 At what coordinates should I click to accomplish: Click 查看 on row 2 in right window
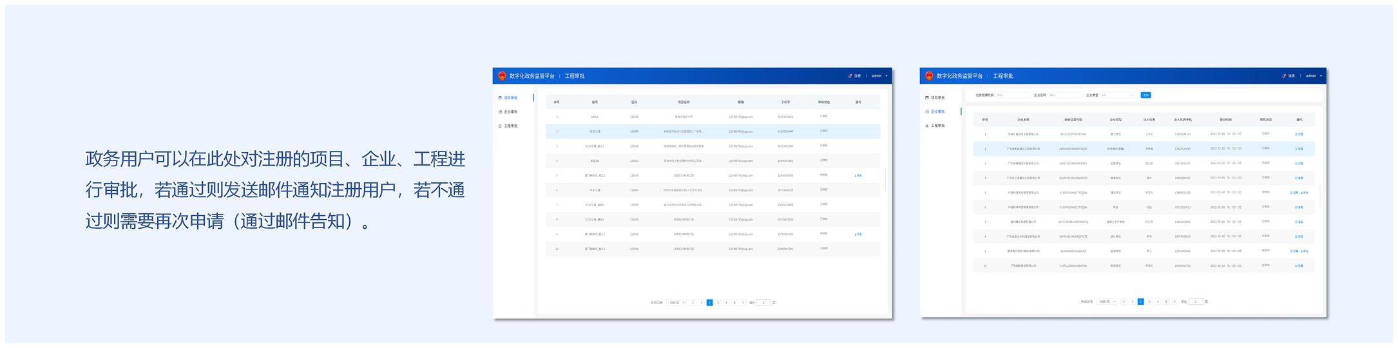1299,149
